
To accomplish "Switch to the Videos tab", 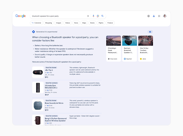I will [68, 23].
